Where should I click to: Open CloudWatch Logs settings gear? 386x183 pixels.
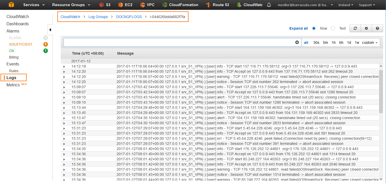[x=366, y=28]
